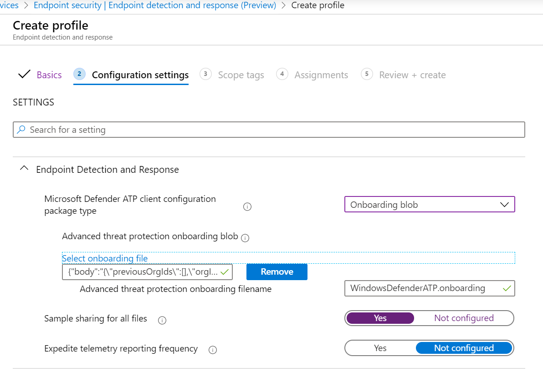The width and height of the screenshot is (543, 382).
Task: Open the Configuration settings tab
Action: 140,75
